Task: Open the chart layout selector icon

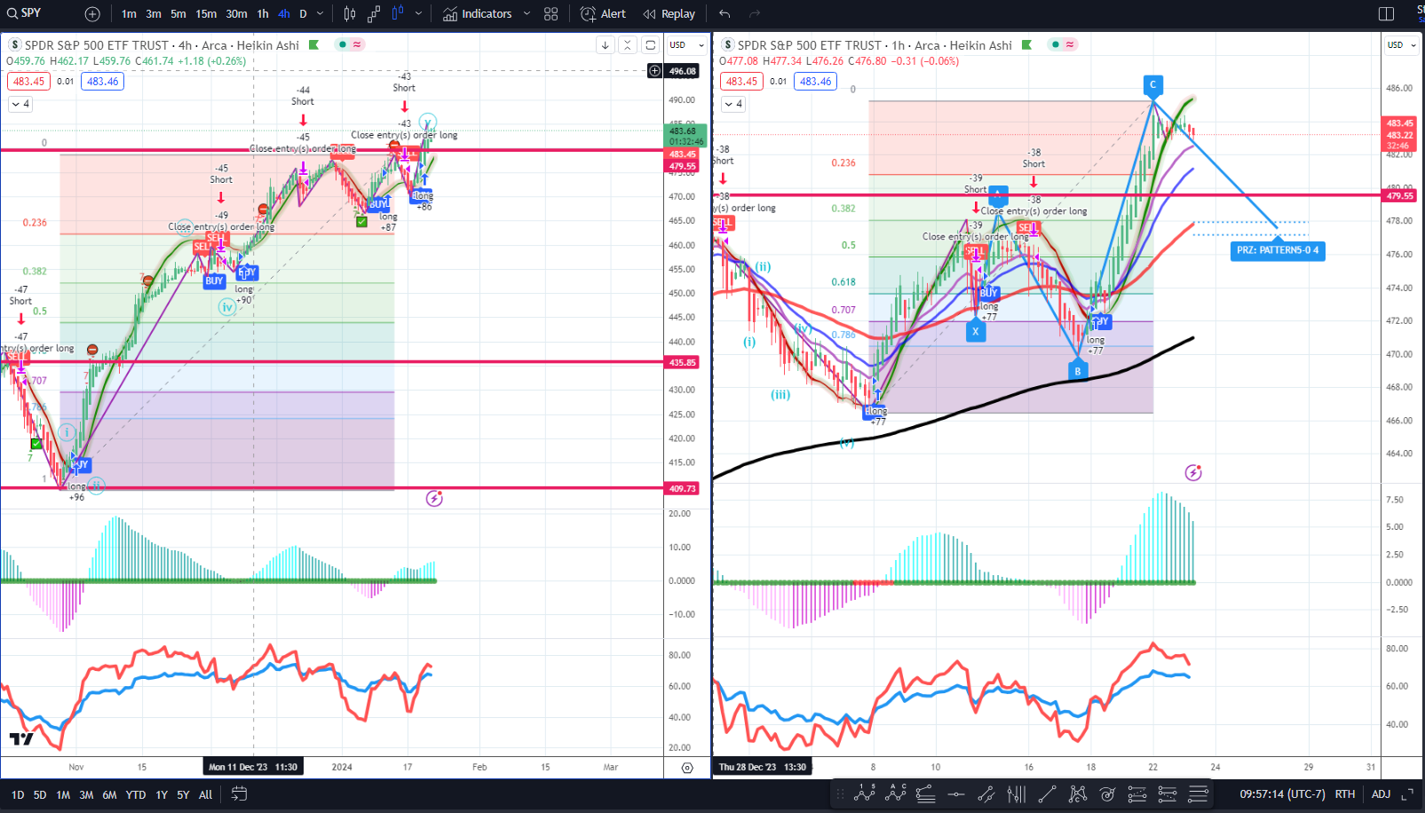Action: coord(1386,14)
